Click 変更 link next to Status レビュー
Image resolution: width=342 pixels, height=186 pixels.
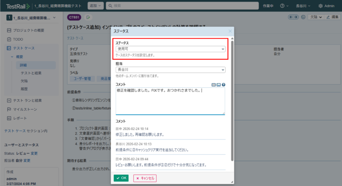34,154
